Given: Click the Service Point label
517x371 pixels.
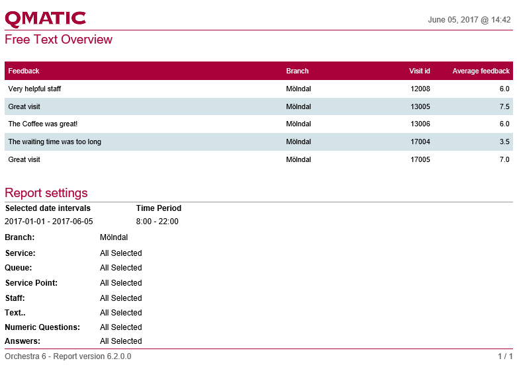Looking at the screenshot, I should coord(31,283).
